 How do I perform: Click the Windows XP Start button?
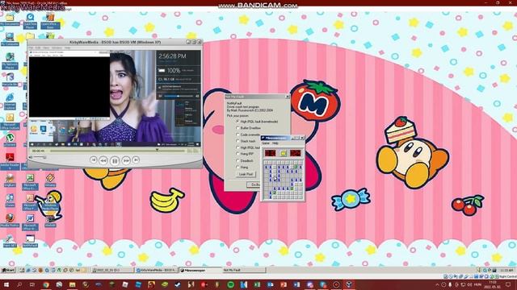point(8,270)
